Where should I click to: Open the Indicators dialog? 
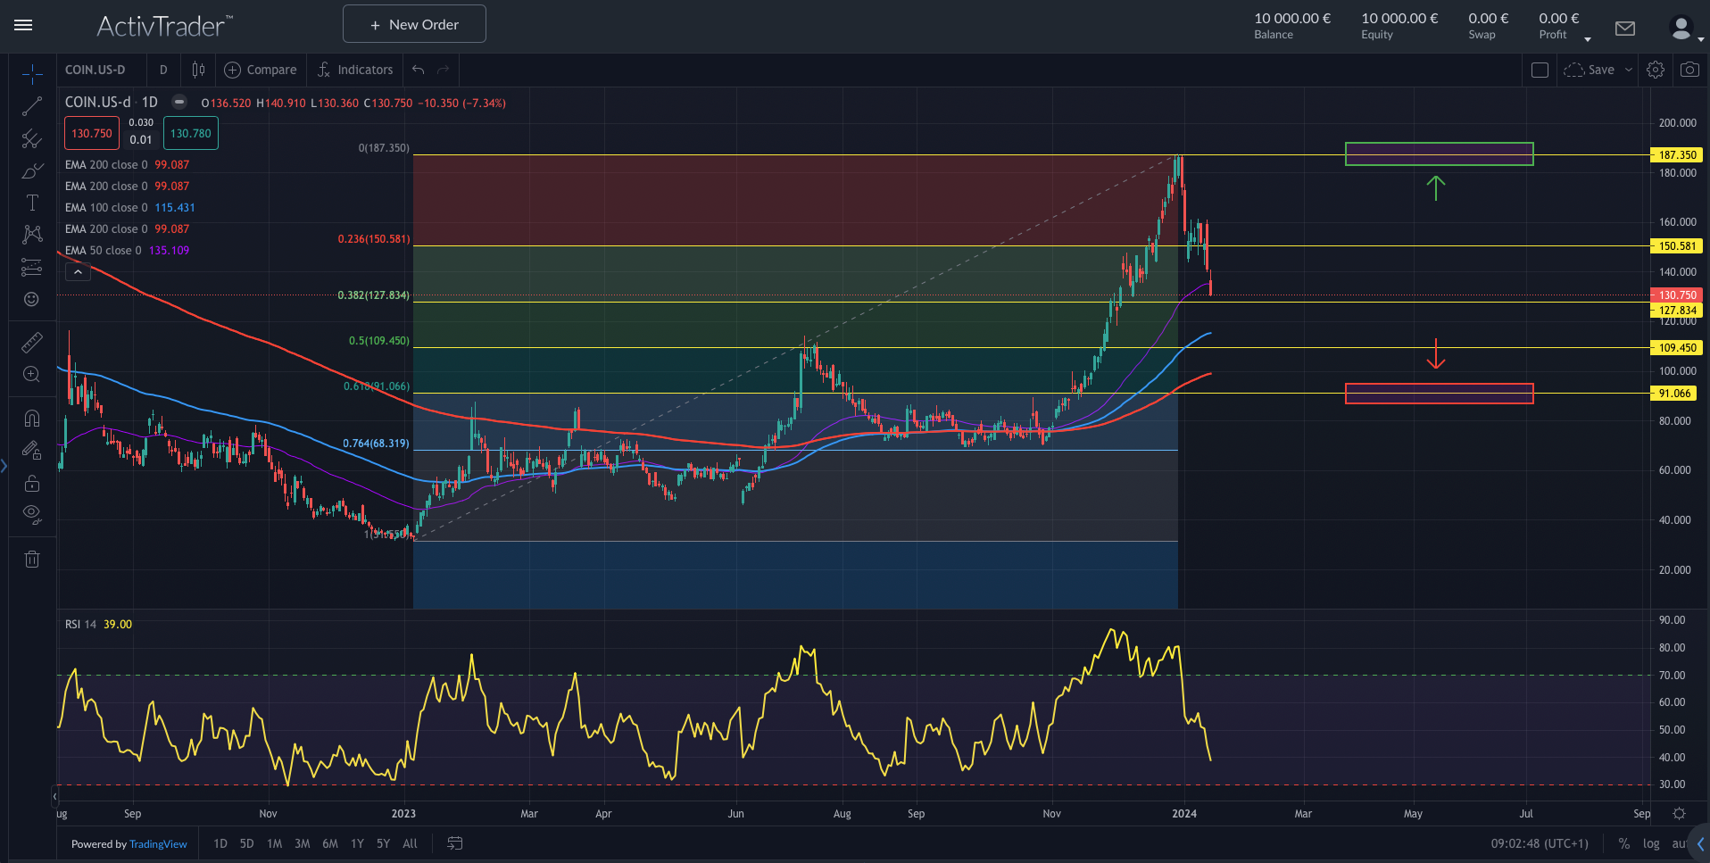click(x=355, y=70)
